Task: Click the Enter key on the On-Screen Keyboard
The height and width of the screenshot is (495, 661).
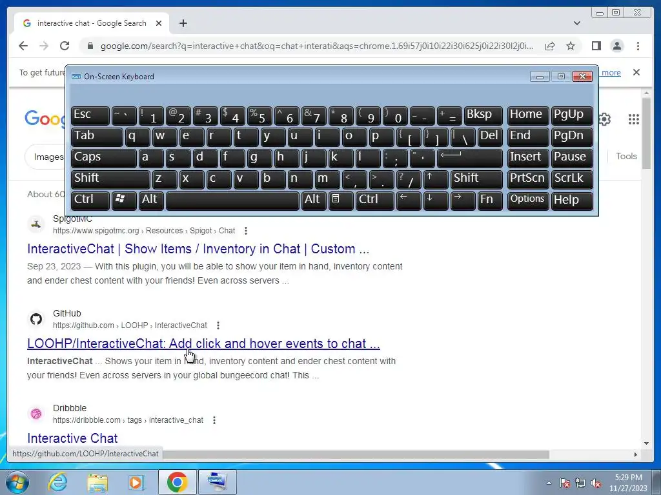Action: coord(470,158)
